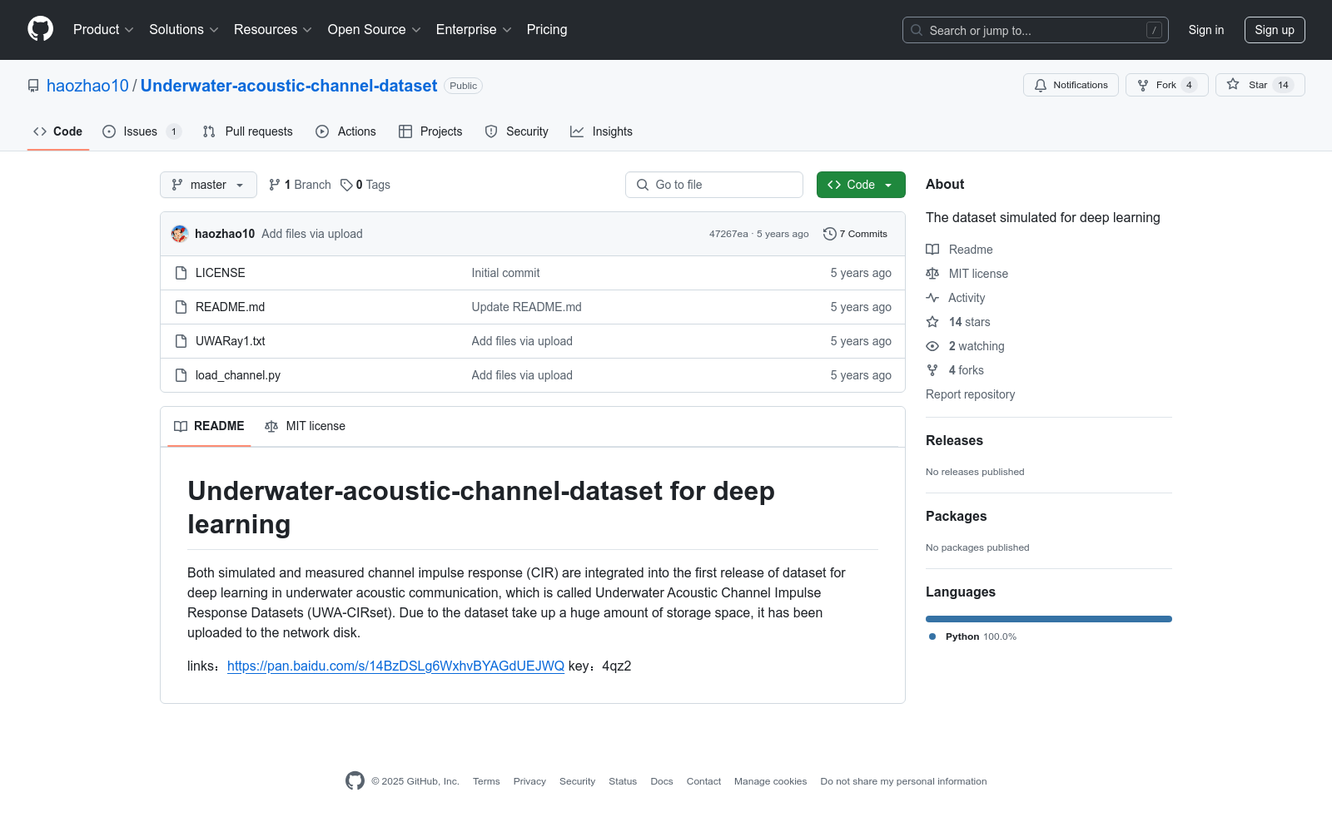Open the master branch dropdown

(x=208, y=185)
